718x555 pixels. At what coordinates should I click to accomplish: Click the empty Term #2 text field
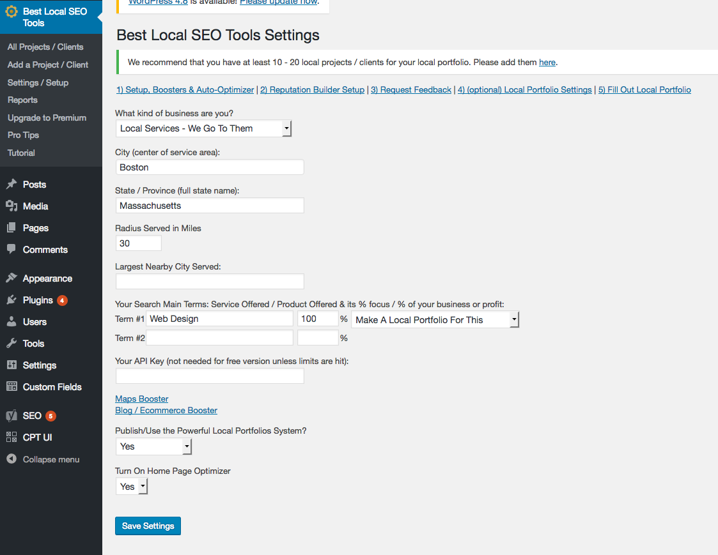[x=220, y=338]
